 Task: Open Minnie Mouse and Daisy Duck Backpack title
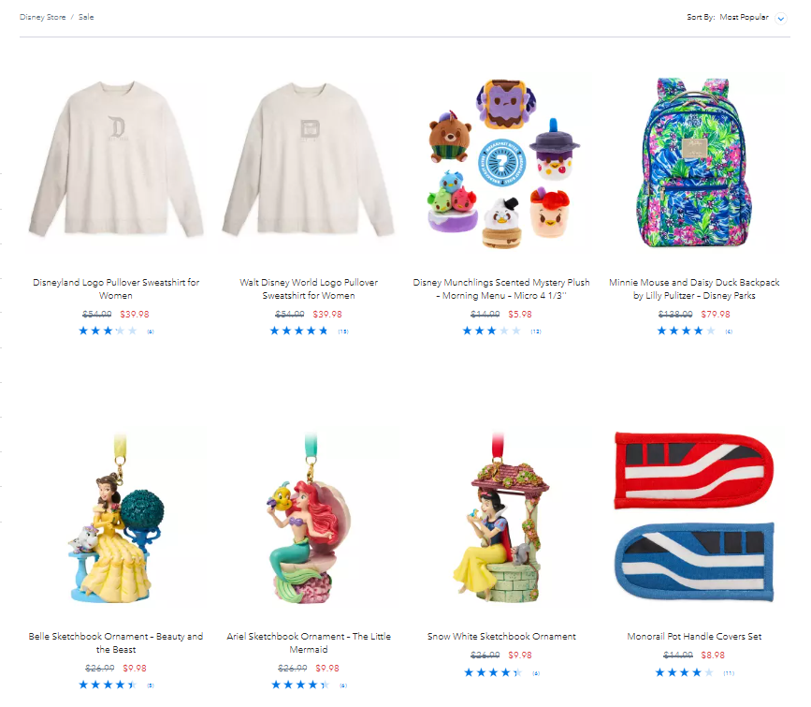click(x=694, y=289)
